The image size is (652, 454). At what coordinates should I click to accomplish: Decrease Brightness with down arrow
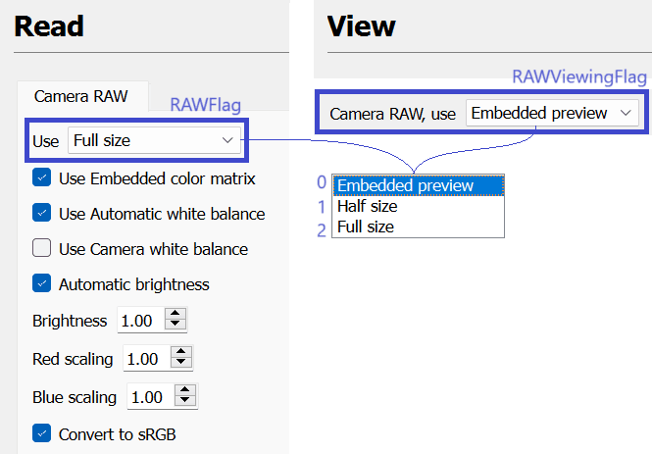tap(176, 325)
